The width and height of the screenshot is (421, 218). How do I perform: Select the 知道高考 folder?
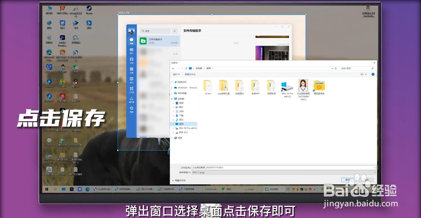[x=271, y=87]
